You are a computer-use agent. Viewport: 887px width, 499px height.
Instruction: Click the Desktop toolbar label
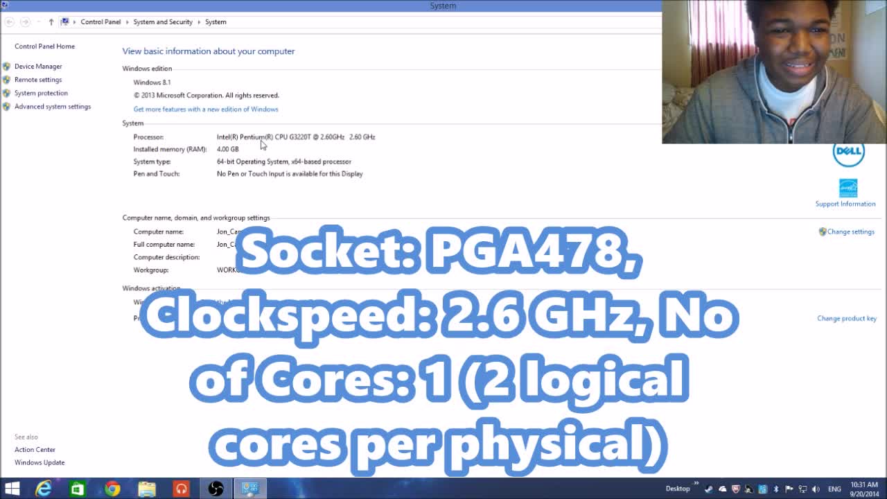tap(678, 489)
